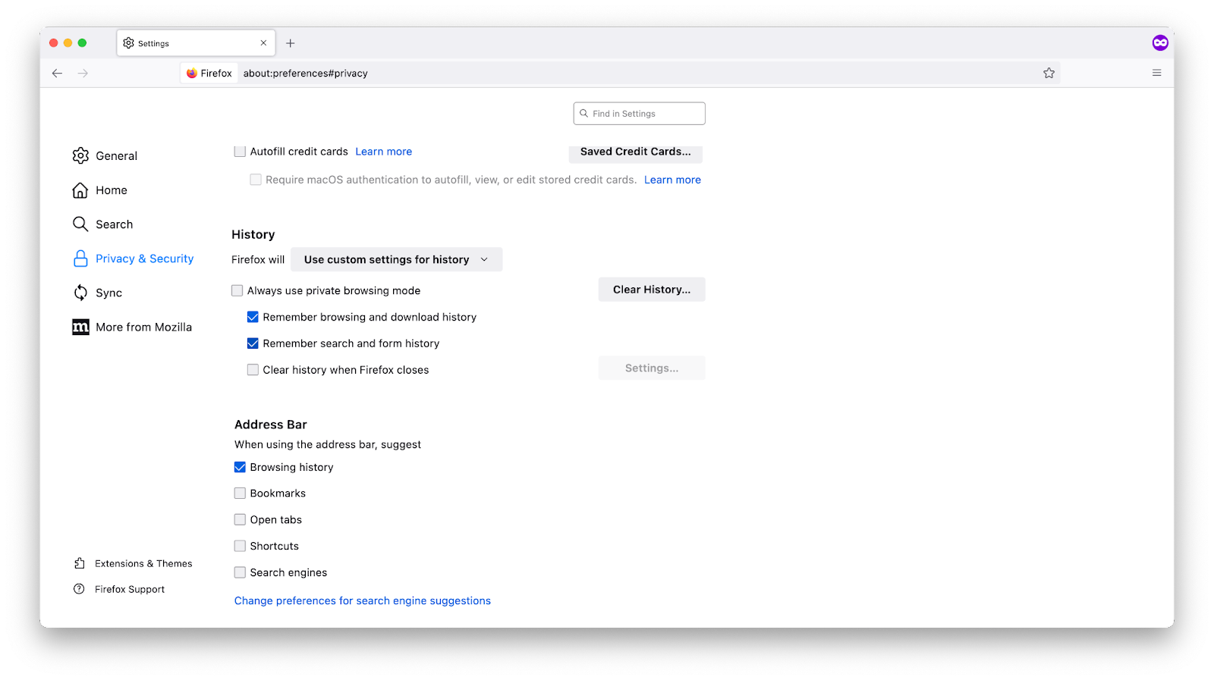Uncheck Remember browsing and download history
Viewport: 1214px width, 680px height.
tap(253, 317)
